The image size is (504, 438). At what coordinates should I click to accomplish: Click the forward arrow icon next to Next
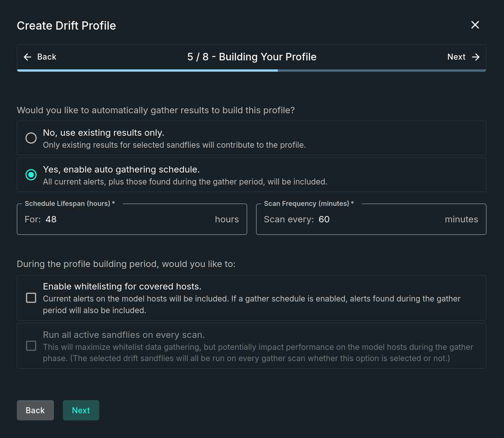[x=476, y=57]
